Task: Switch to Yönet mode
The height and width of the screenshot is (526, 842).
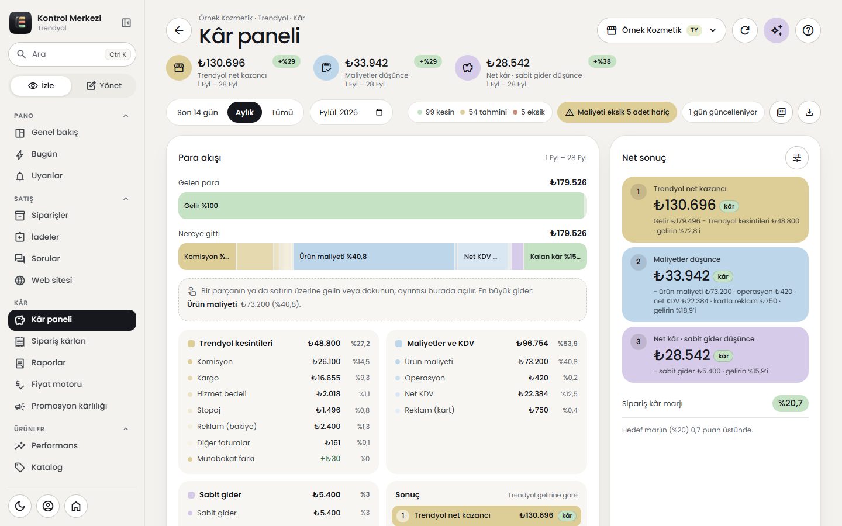Action: tap(104, 86)
